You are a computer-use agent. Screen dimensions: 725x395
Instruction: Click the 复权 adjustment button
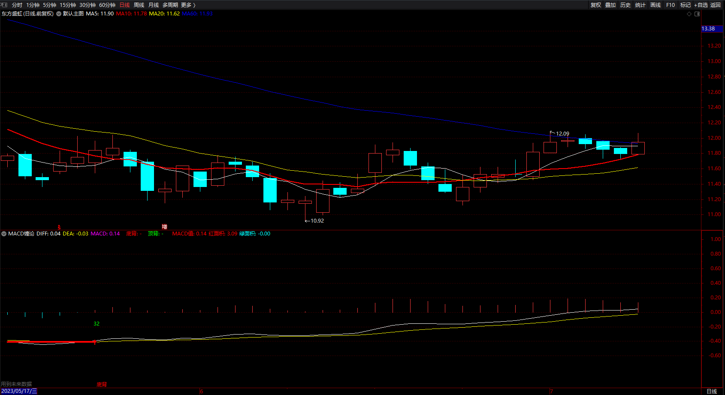point(596,5)
